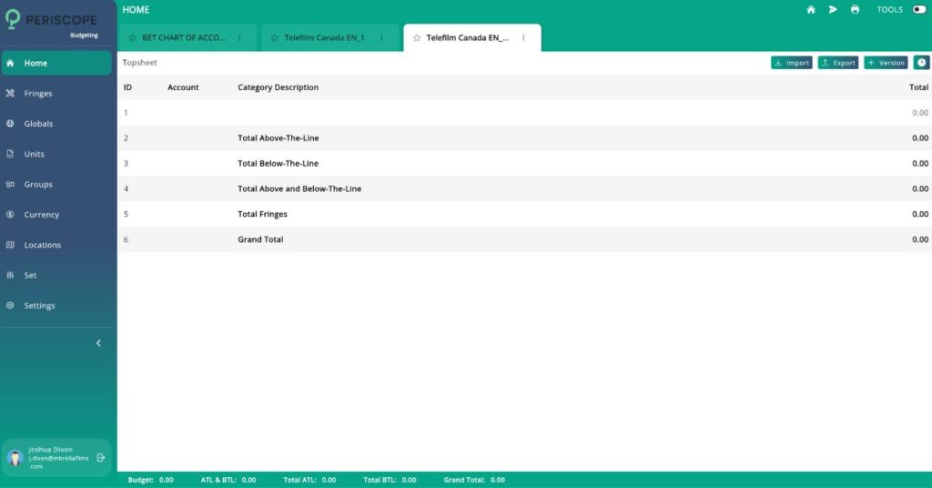
Task: Click the Export button
Action: (x=837, y=63)
